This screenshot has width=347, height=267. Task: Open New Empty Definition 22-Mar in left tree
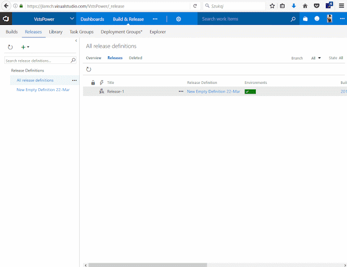(43, 90)
